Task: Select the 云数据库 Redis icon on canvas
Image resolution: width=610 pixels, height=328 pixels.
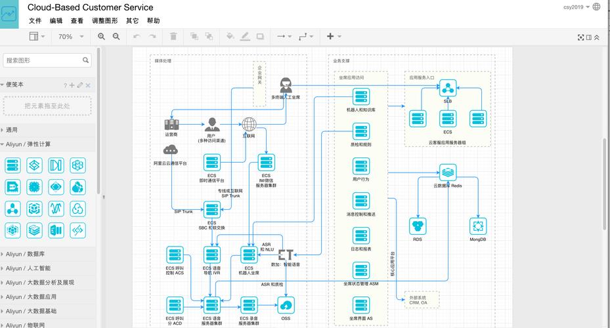Action: 448,172
